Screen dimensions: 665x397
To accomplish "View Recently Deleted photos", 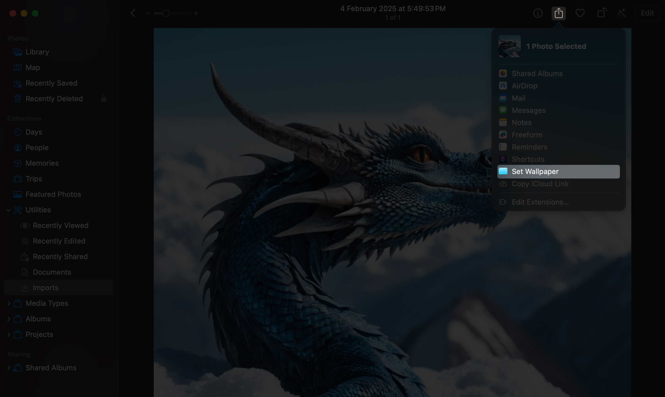I will [54, 98].
